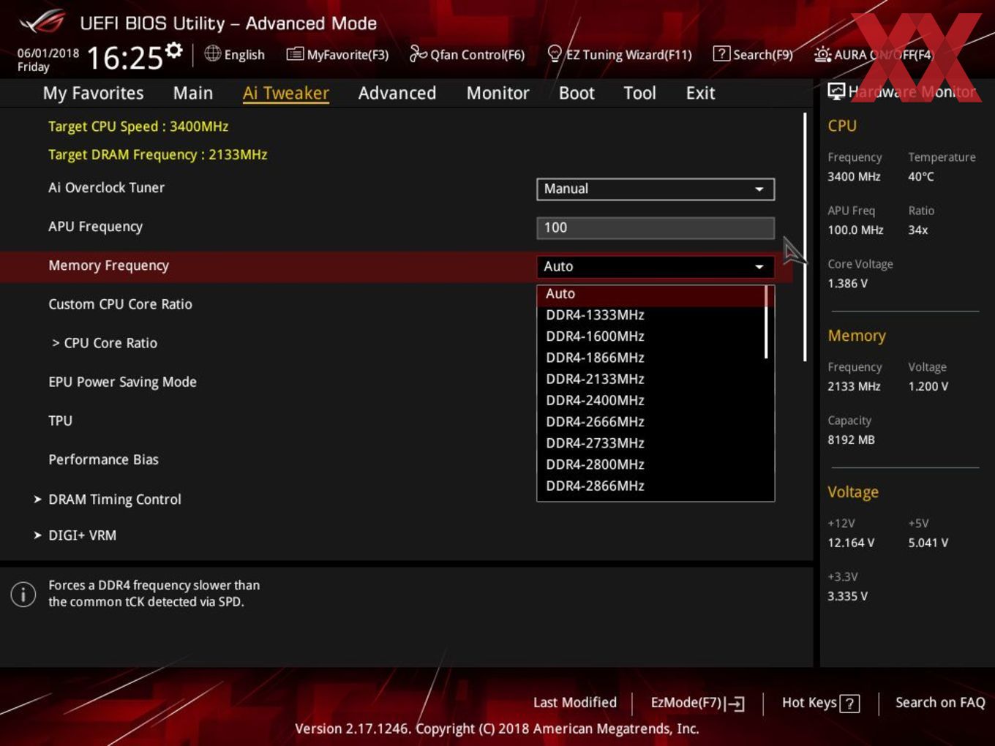Screen dimensions: 995x746
Task: Select the Ai Tweaker tab
Action: 286,93
